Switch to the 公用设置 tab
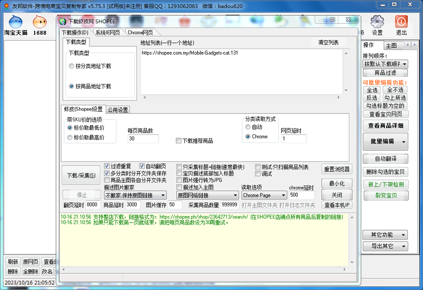 118,110
